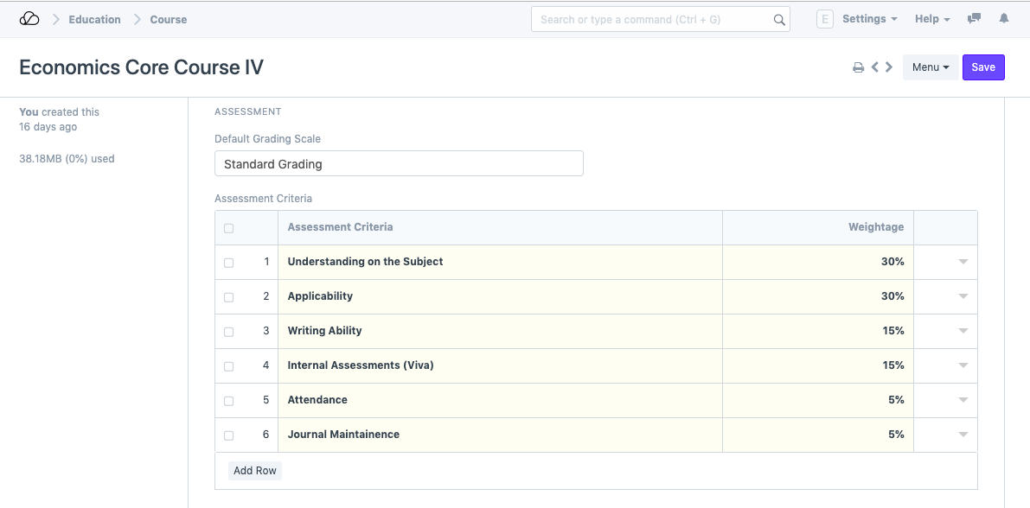
Task: Click the Default Grading Scale field
Action: (x=399, y=163)
